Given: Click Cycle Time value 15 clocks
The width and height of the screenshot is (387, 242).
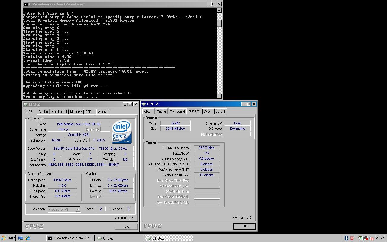Looking at the screenshot, I should point(207,175).
